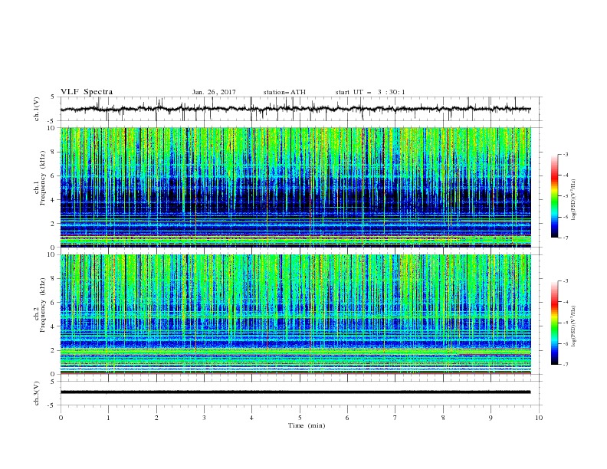607x469 pixels.
Task: Click the ch.2 spectrogram color scale bar
Action: click(555, 323)
